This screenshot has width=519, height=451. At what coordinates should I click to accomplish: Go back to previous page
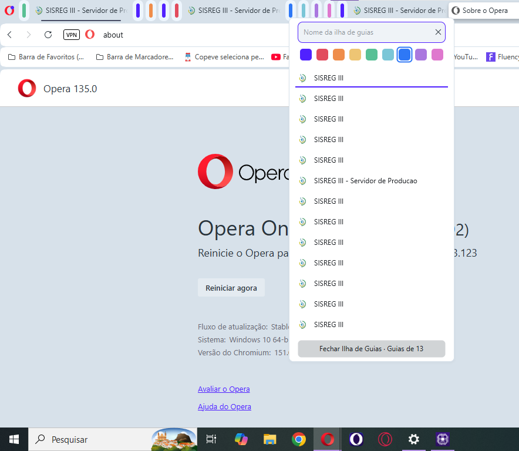coord(9,35)
